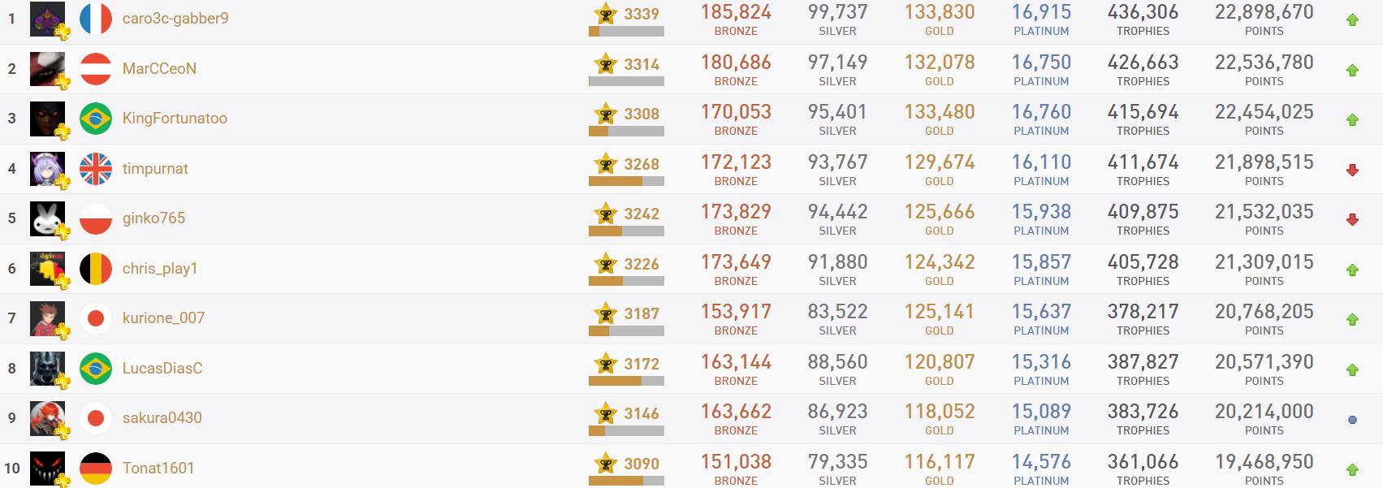Click chris_play1's Belgium flag icon
1383x488 pixels.
click(x=96, y=269)
